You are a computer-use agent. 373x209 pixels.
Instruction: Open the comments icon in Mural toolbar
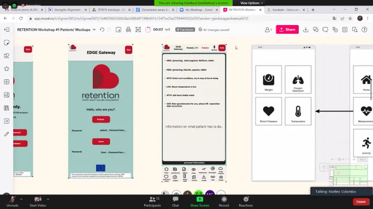(x=325, y=30)
